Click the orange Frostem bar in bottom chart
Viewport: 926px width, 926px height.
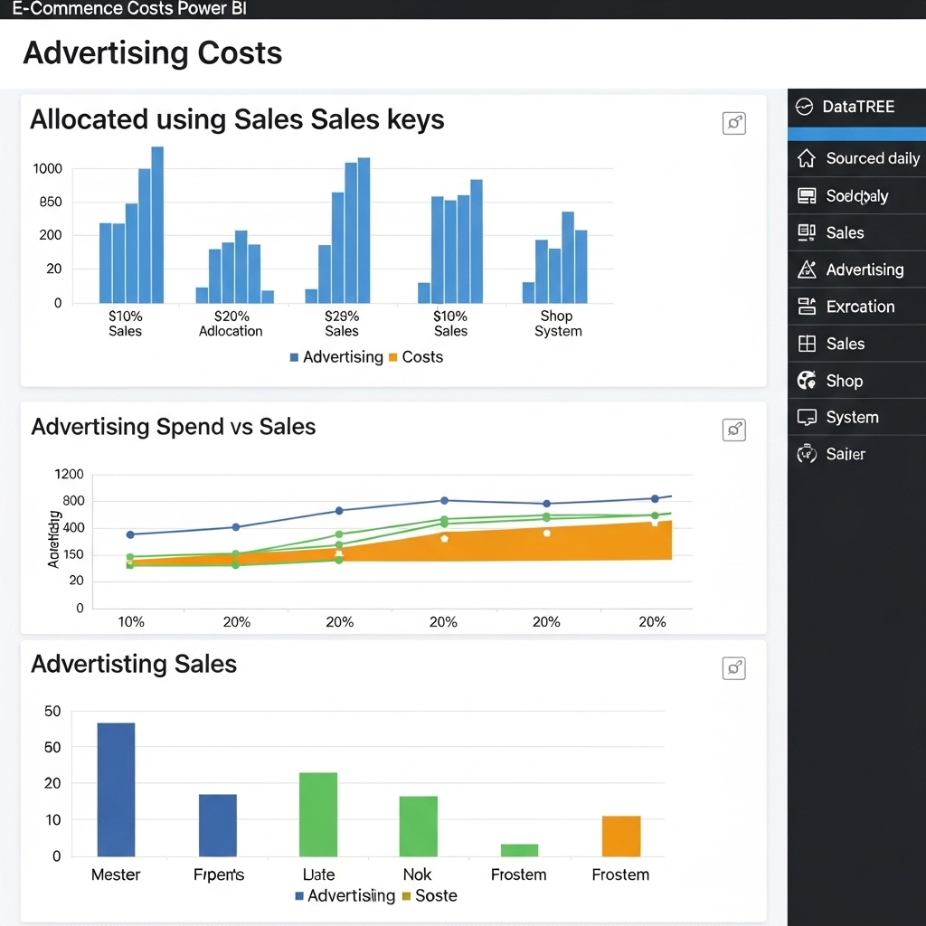(x=620, y=836)
